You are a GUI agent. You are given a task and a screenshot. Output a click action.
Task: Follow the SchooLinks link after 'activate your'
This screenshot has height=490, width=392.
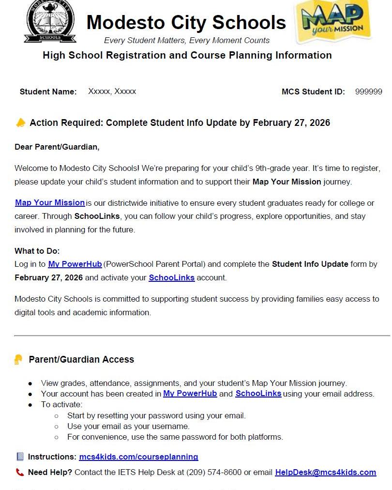point(171,277)
